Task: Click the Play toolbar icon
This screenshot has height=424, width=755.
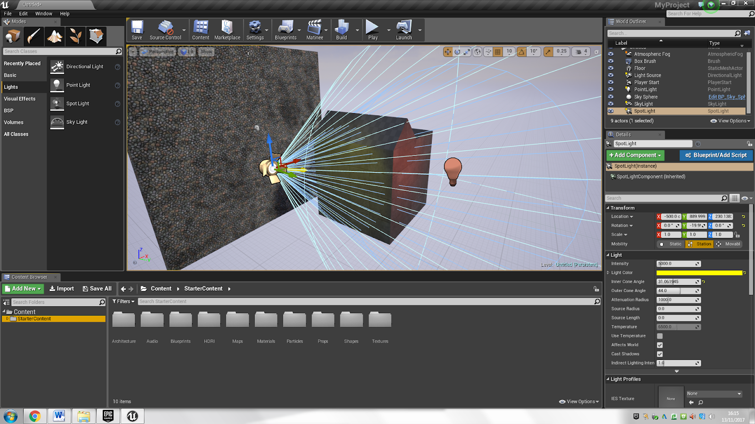Action: pos(373,30)
